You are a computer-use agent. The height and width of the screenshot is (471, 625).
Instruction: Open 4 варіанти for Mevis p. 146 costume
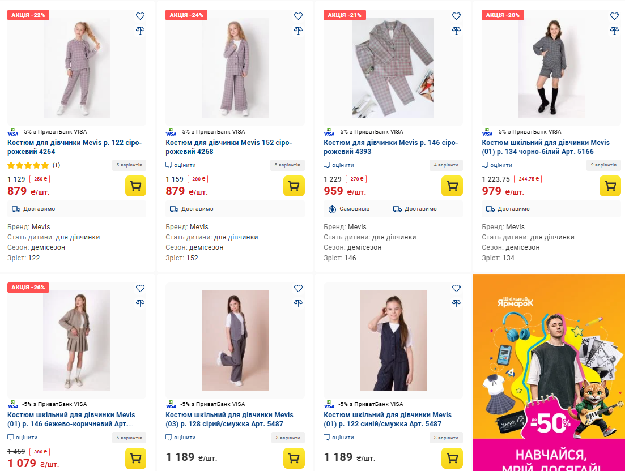coord(446,165)
